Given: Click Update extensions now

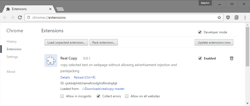Looking at the screenshot, I should point(214,43).
